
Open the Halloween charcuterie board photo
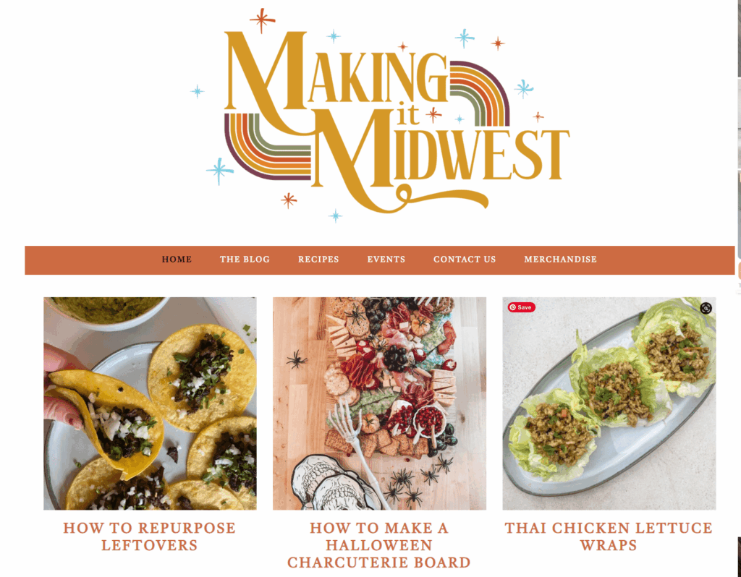pyautogui.click(x=379, y=403)
